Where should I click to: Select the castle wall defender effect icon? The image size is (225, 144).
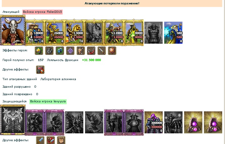pos(61,140)
